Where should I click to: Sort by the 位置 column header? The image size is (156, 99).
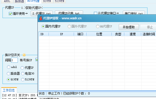(x=99, y=34)
